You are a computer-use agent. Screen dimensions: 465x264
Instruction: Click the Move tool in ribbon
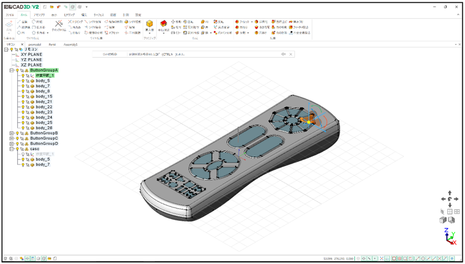click(176, 22)
